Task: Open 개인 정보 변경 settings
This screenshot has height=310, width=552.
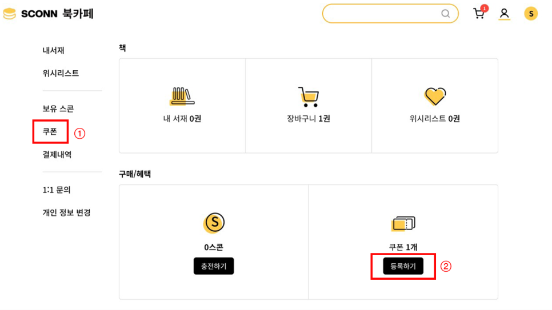Action: pyautogui.click(x=66, y=212)
